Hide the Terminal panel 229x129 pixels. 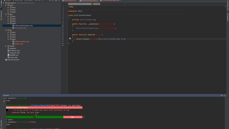tap(225, 96)
